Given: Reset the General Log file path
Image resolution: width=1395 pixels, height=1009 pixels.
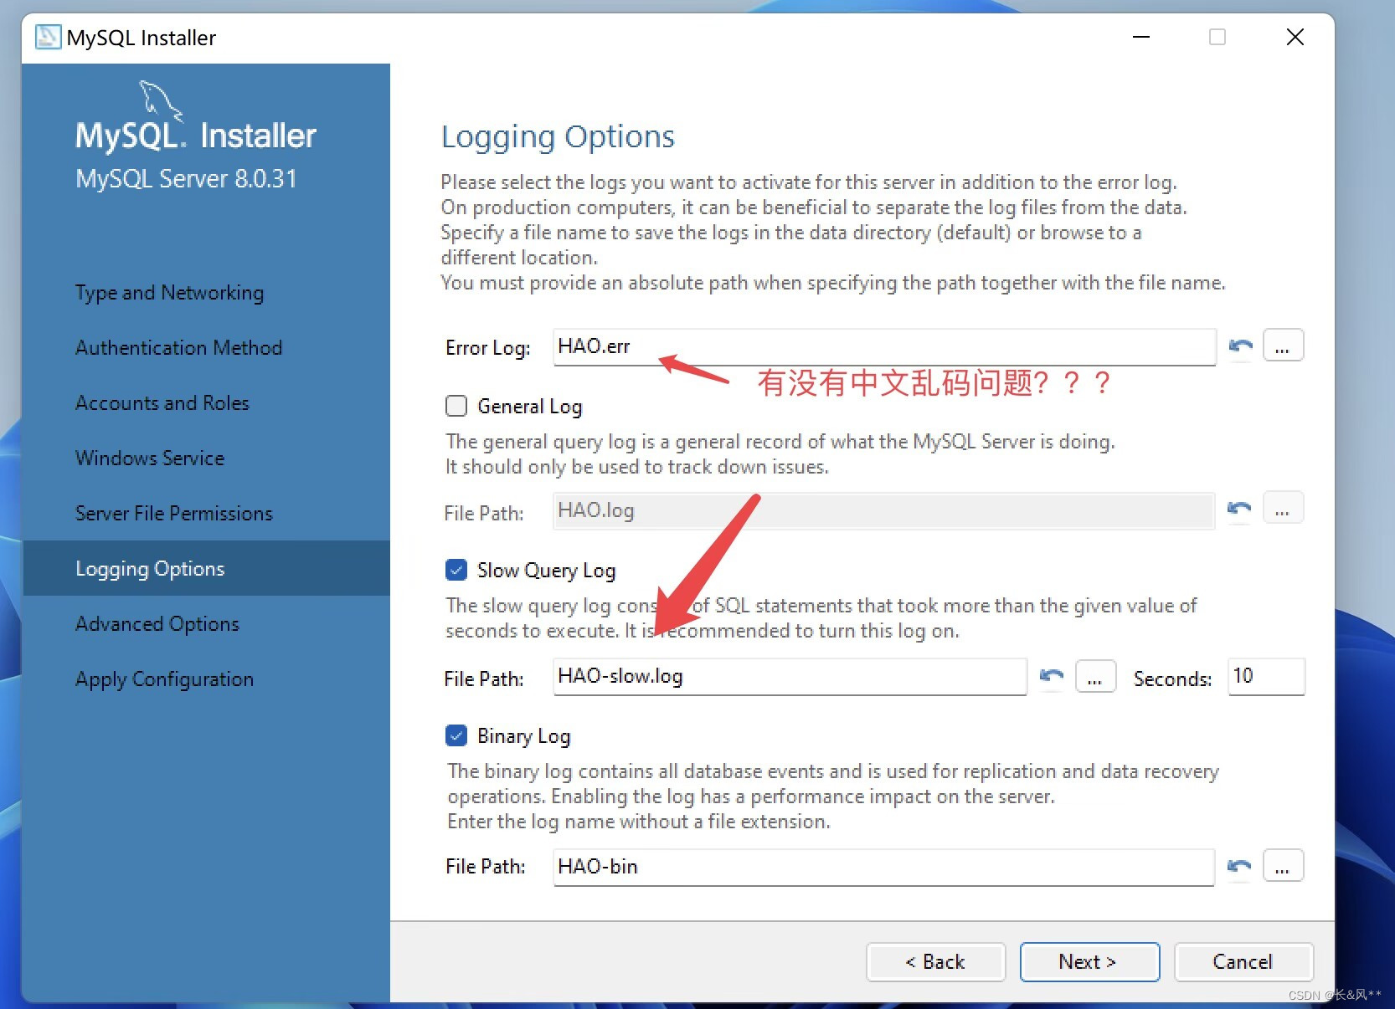Looking at the screenshot, I should [1239, 509].
